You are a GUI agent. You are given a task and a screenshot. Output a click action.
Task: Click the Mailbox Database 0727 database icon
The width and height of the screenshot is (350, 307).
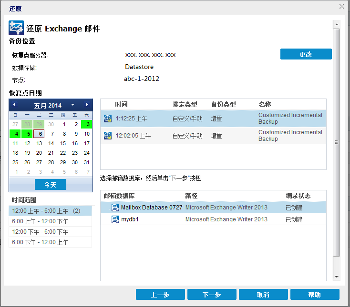pyautogui.click(x=115, y=208)
